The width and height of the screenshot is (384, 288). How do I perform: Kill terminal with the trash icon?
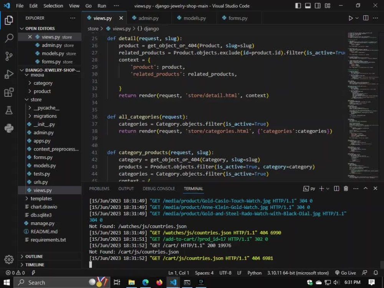tap(346, 188)
